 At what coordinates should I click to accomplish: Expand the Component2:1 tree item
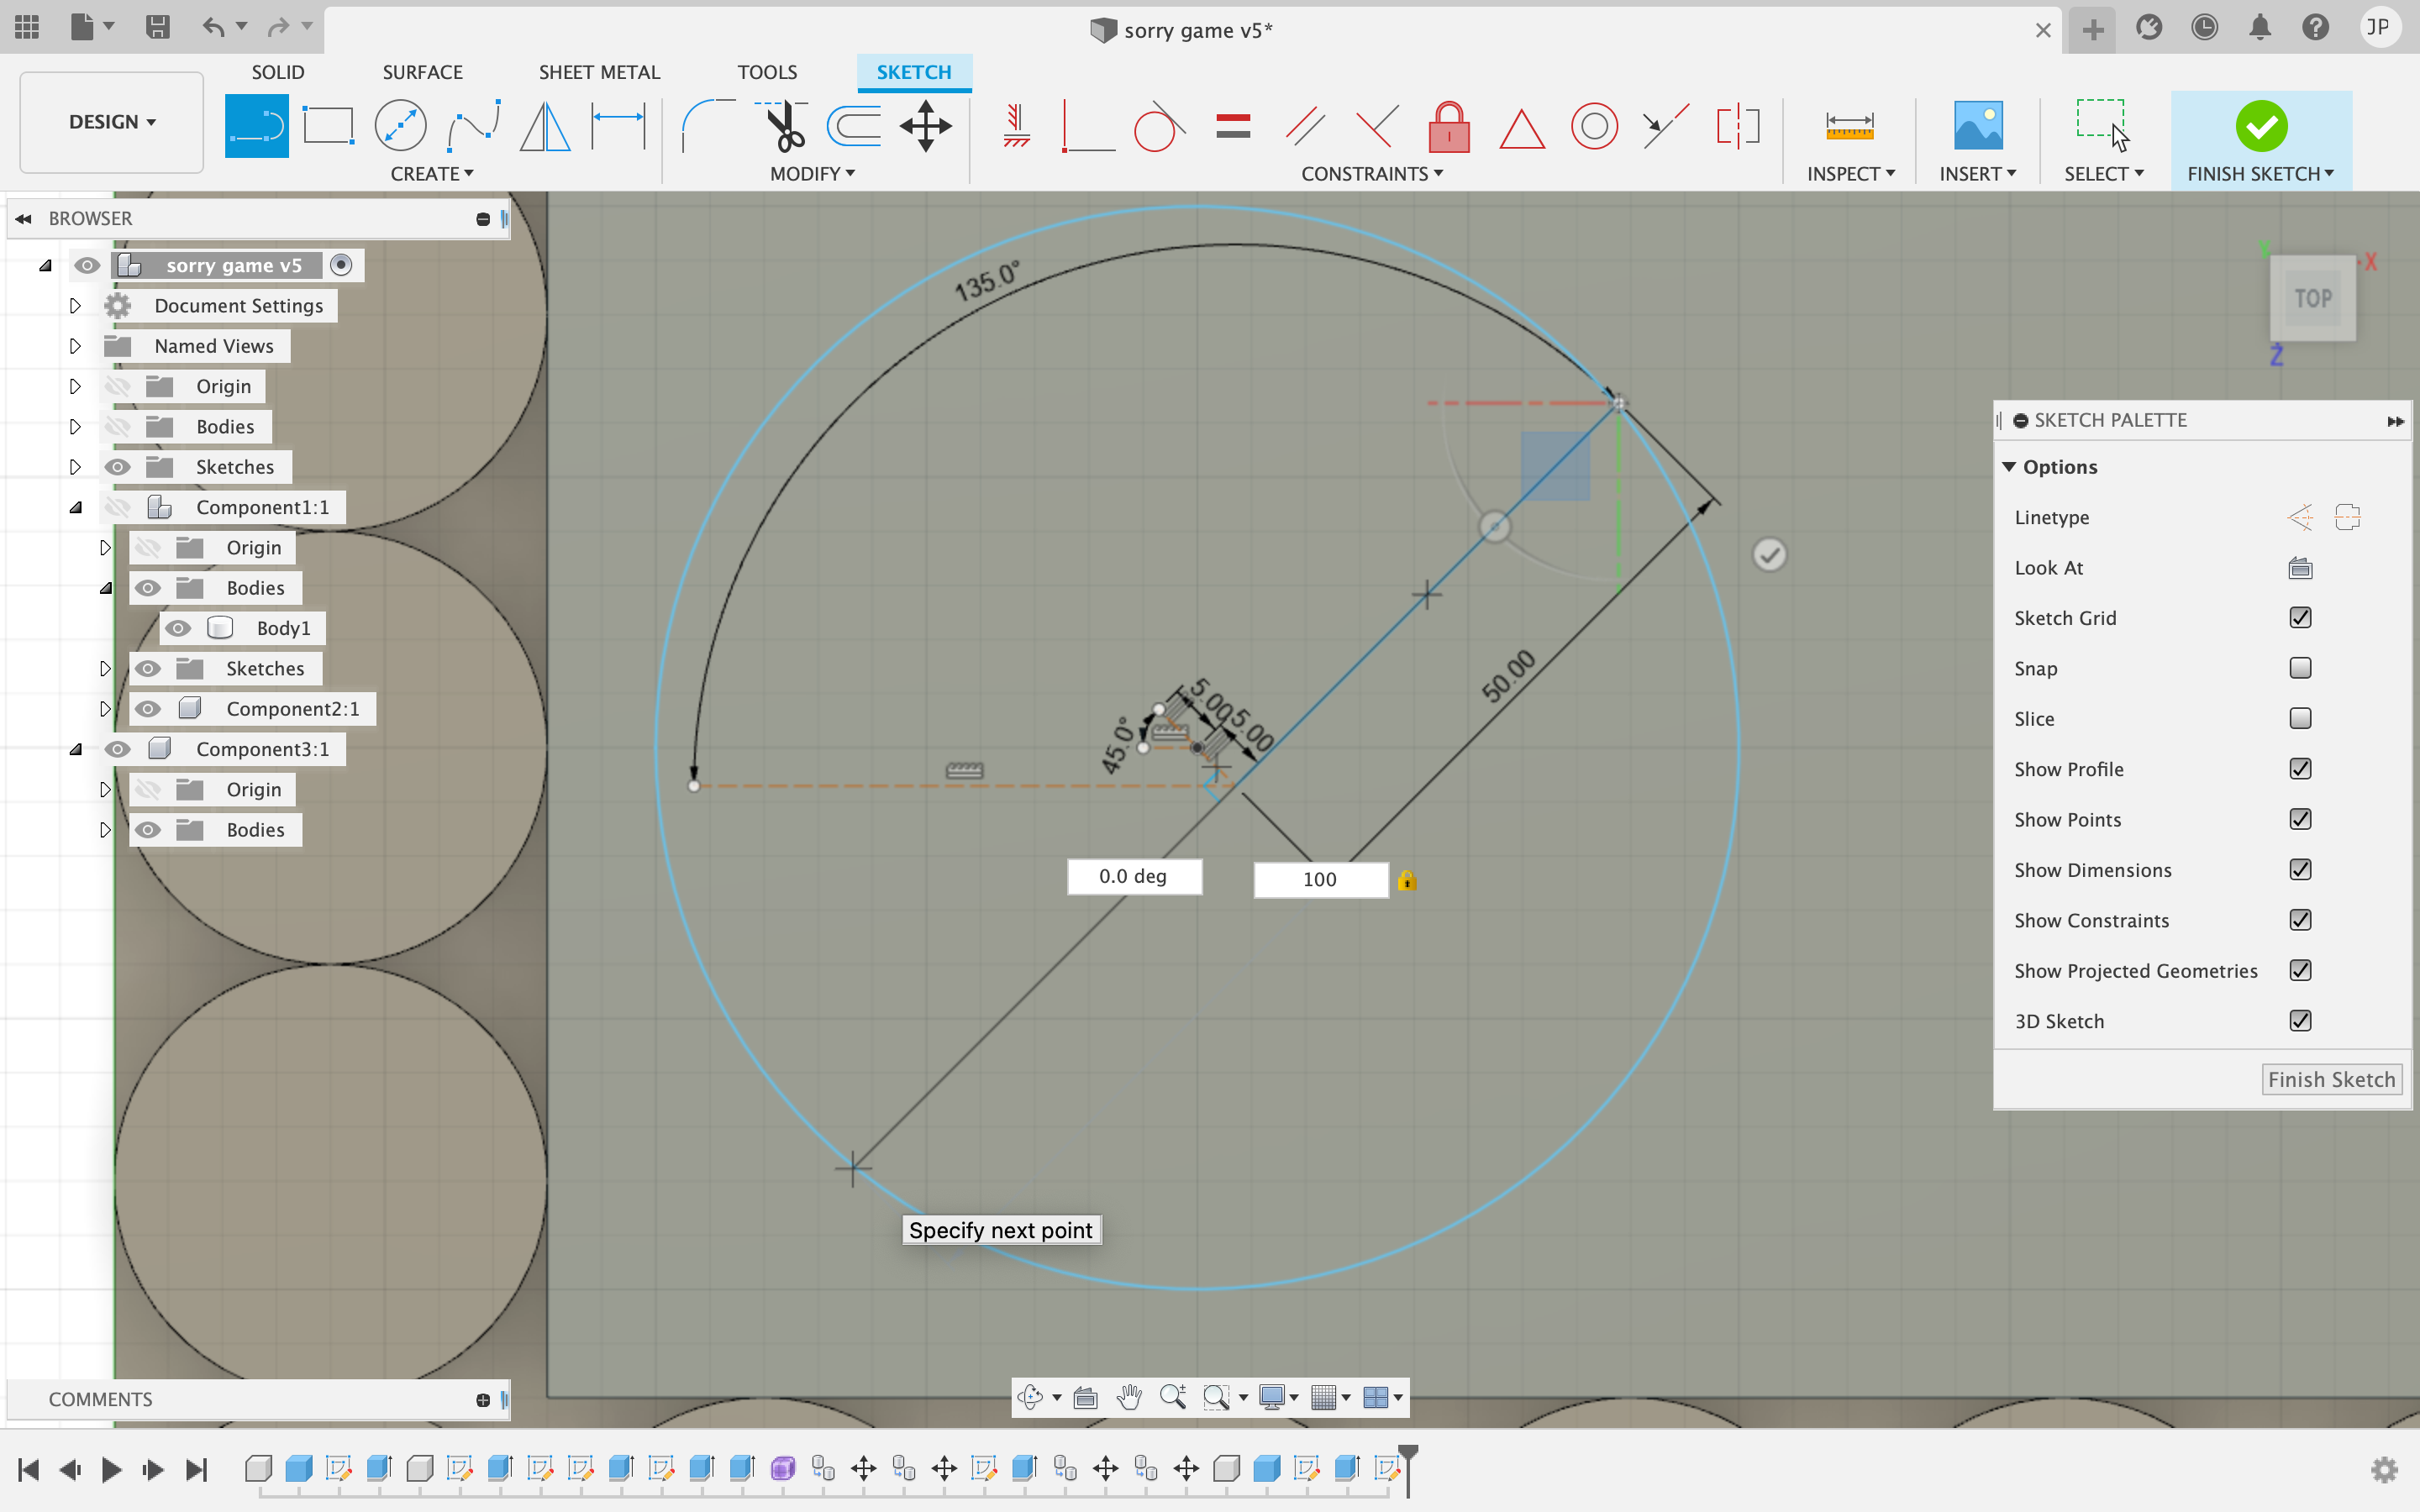[x=103, y=707]
